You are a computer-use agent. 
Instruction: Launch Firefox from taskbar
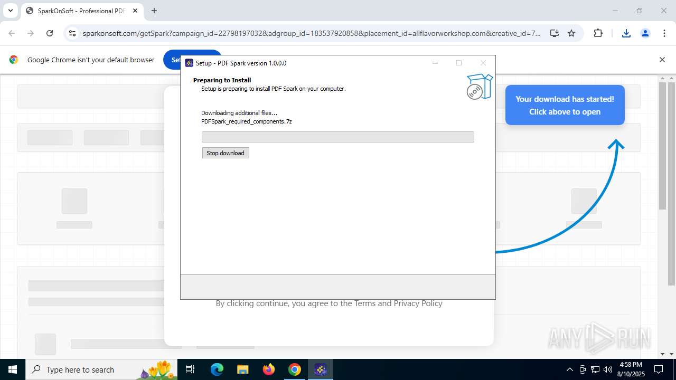pyautogui.click(x=269, y=369)
